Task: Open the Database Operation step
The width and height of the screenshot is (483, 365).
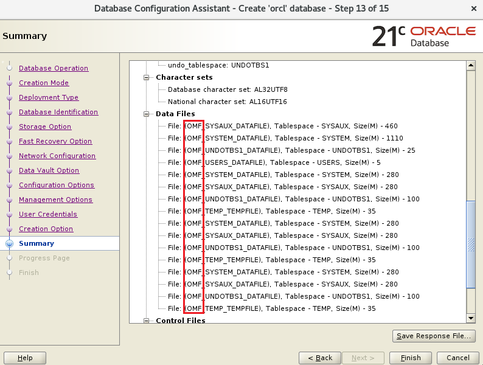Action: 54,68
